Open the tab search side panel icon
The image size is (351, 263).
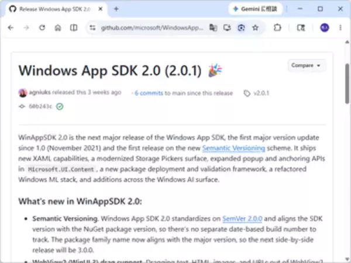[301, 27]
